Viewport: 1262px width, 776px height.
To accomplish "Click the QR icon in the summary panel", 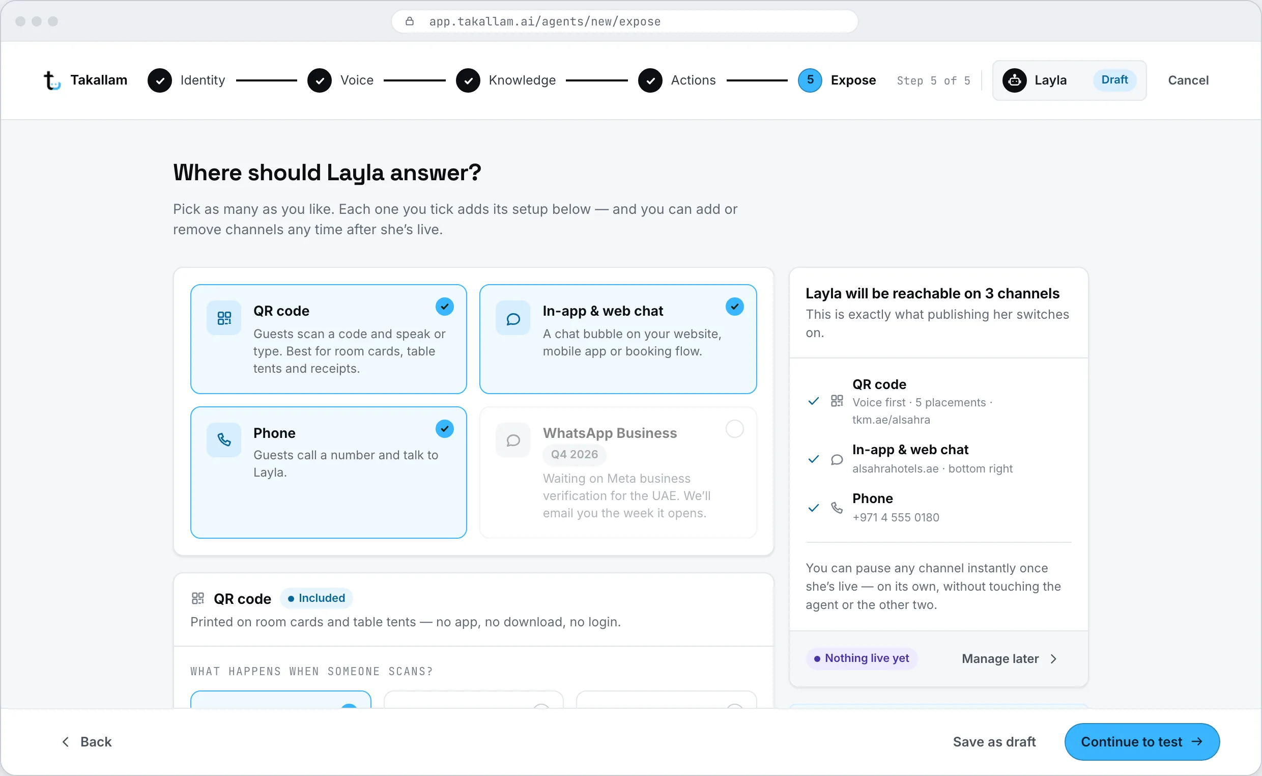I will pos(837,401).
